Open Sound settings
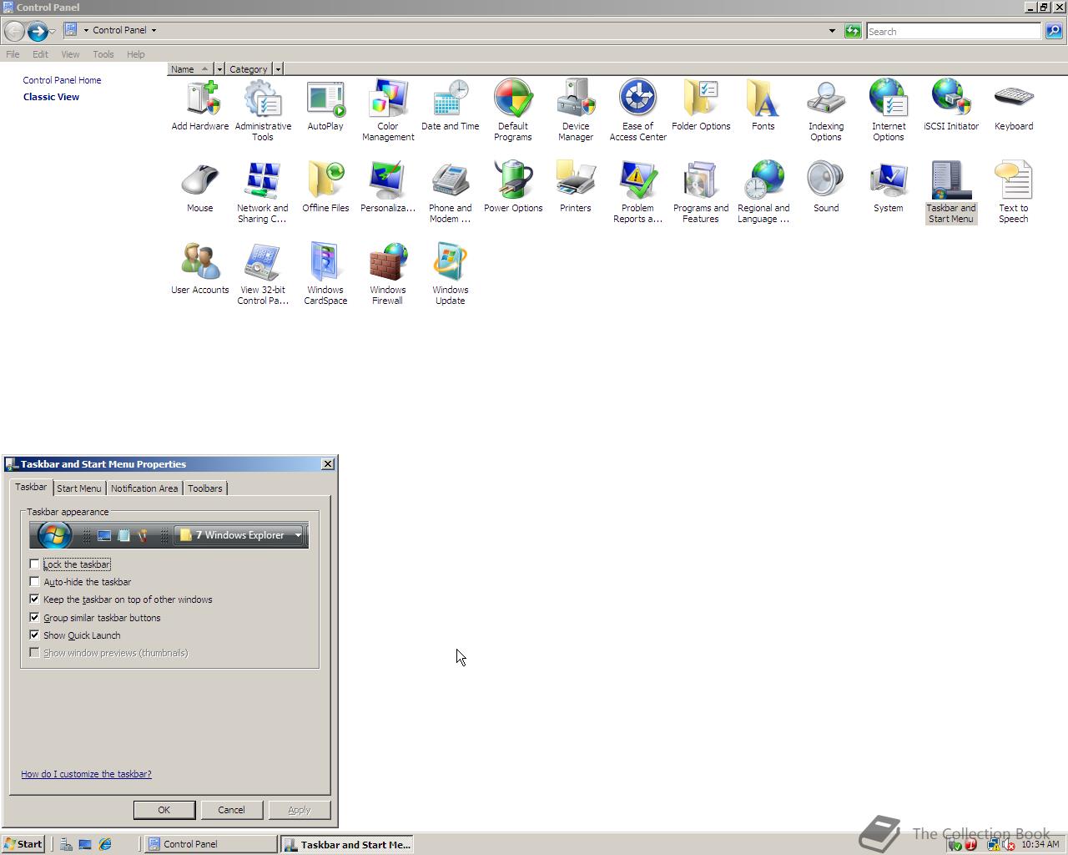This screenshot has height=855, width=1068. 826,188
